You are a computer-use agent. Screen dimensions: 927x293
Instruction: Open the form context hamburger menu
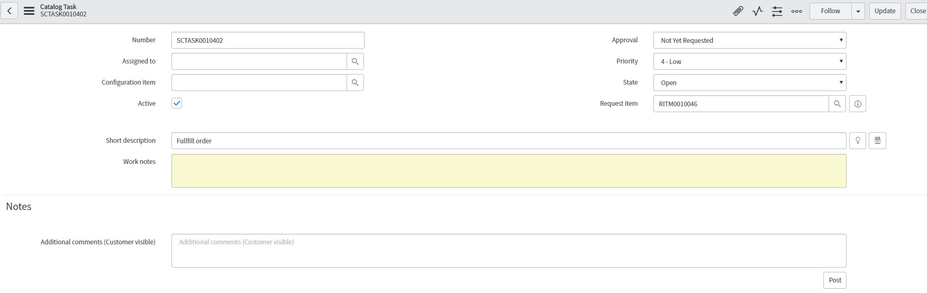(29, 11)
